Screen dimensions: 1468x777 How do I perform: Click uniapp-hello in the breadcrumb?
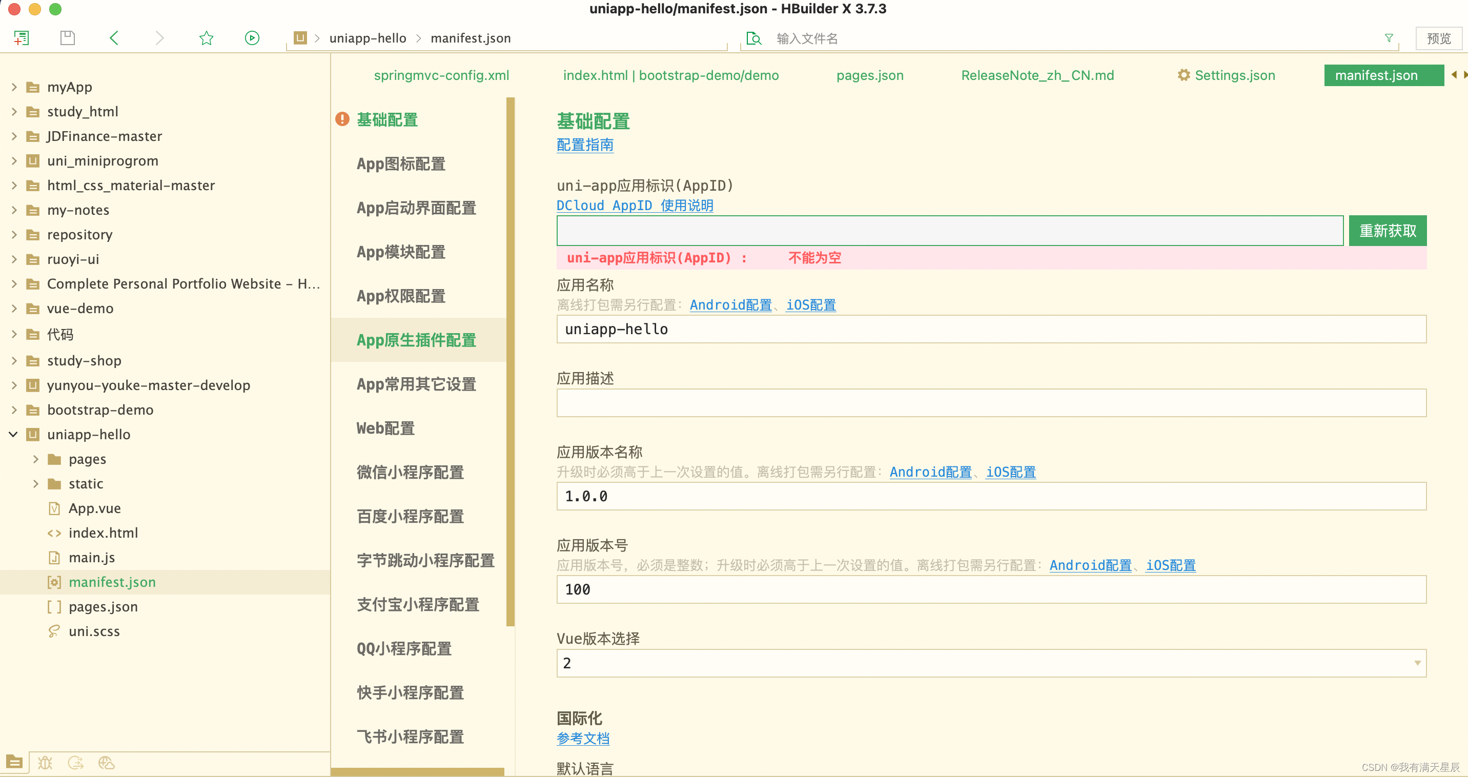click(368, 38)
